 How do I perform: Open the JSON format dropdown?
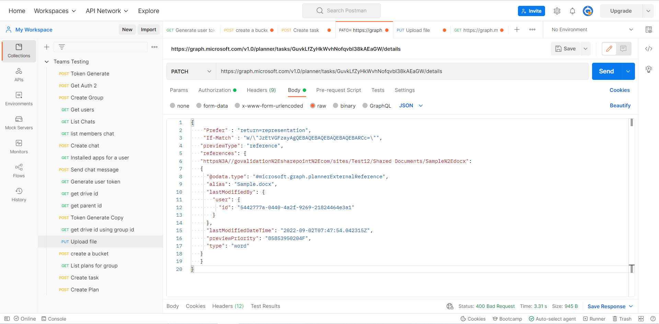tap(411, 106)
